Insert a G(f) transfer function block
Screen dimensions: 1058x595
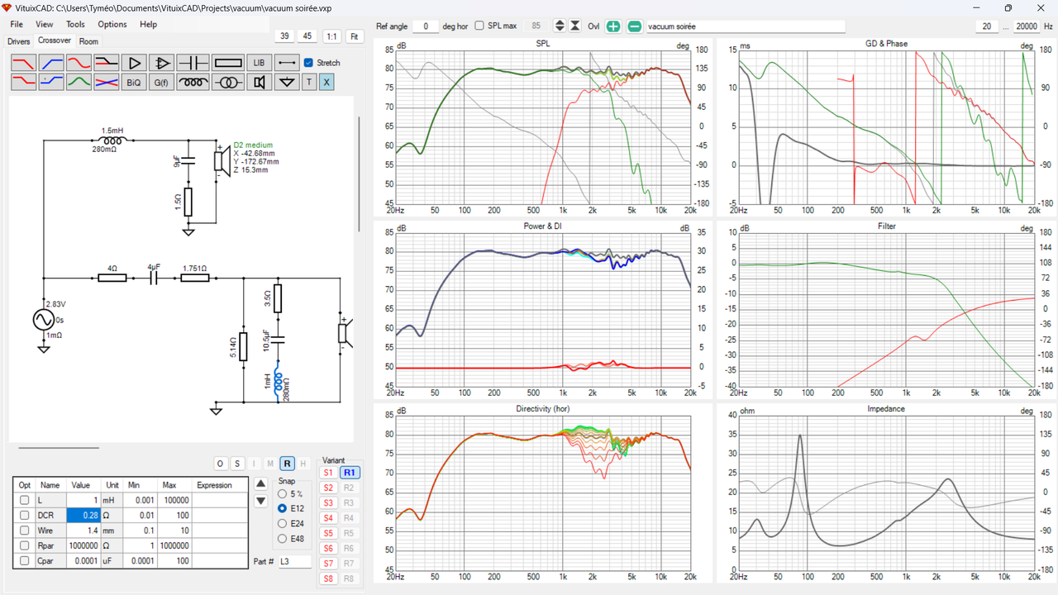(162, 82)
